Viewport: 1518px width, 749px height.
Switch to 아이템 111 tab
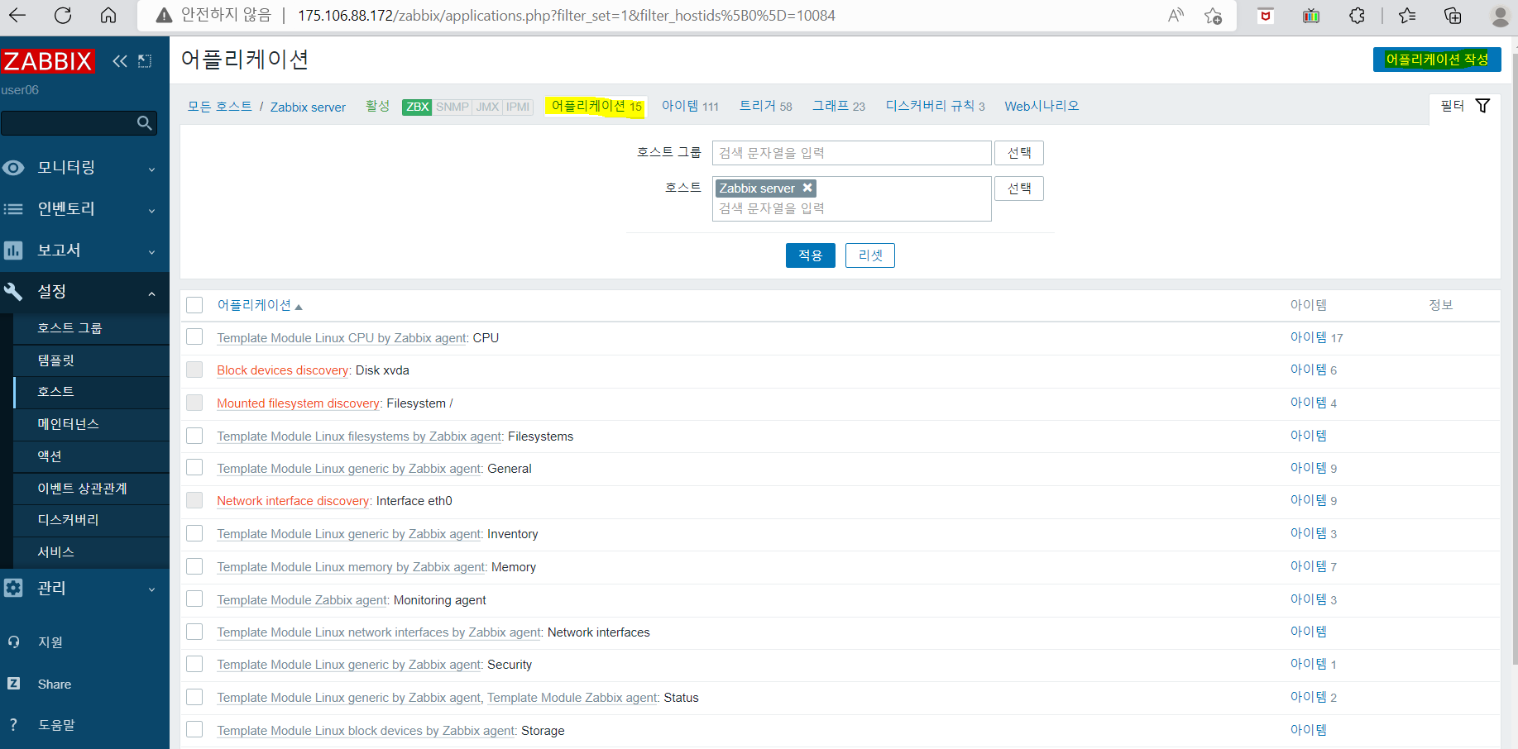690,106
